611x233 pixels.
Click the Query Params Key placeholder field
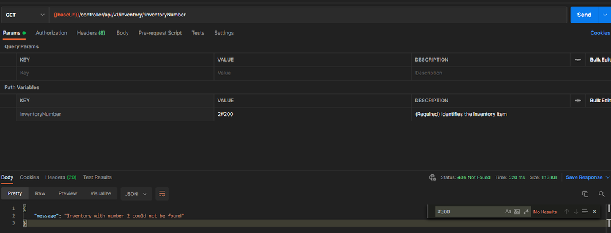click(115, 73)
